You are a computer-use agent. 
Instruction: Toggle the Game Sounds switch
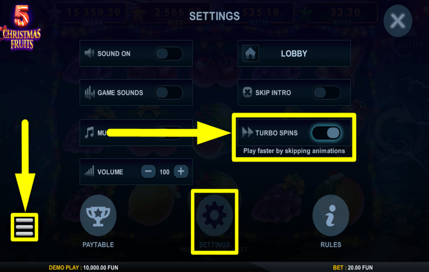[169, 93]
